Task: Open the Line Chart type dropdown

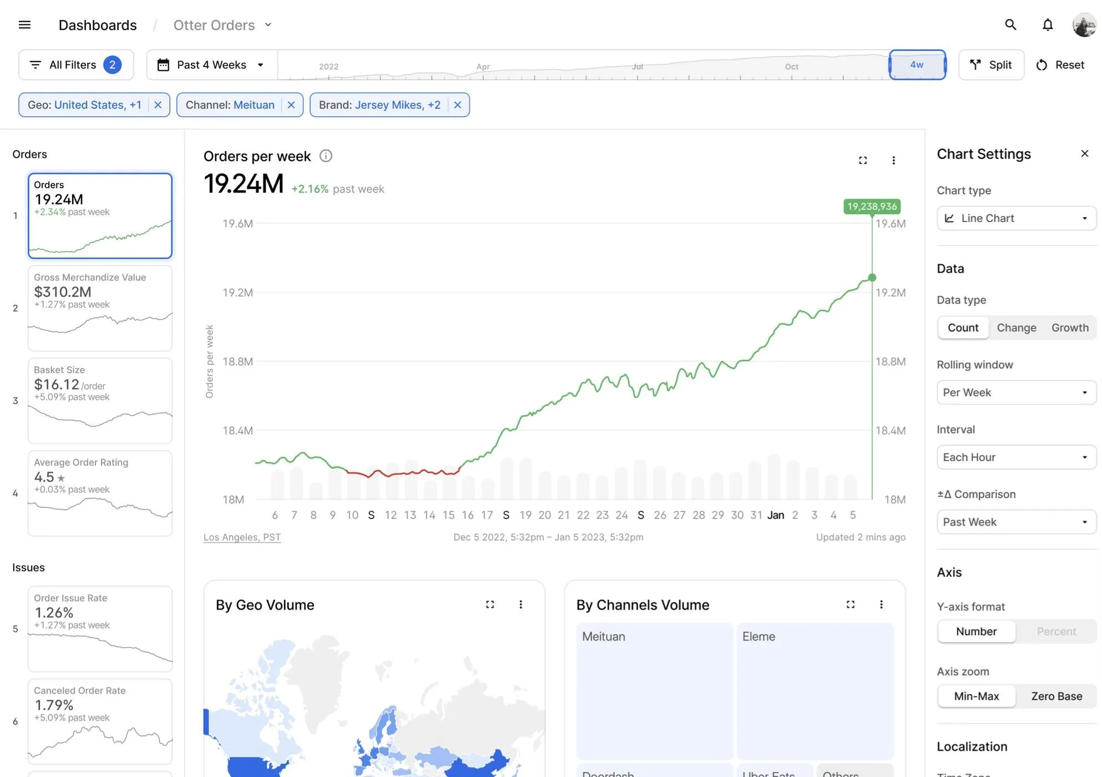Action: point(1017,218)
